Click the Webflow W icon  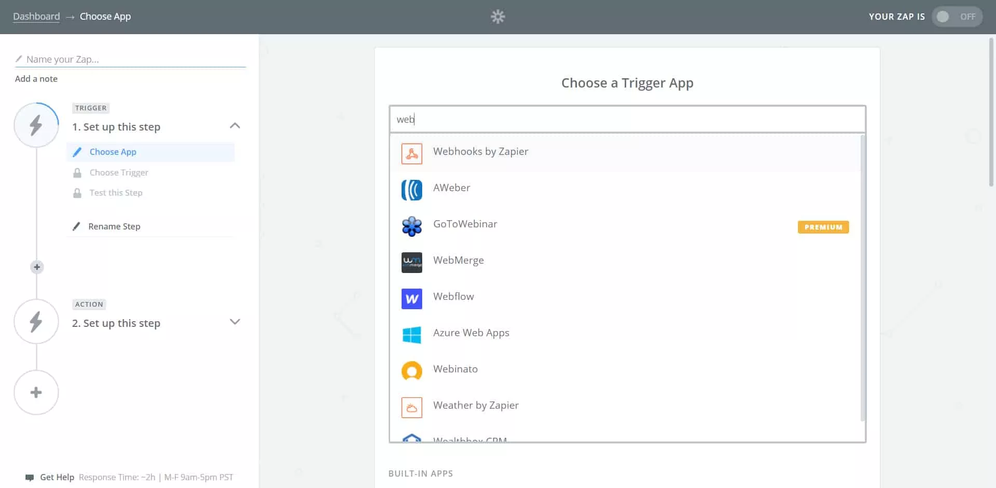tap(412, 298)
